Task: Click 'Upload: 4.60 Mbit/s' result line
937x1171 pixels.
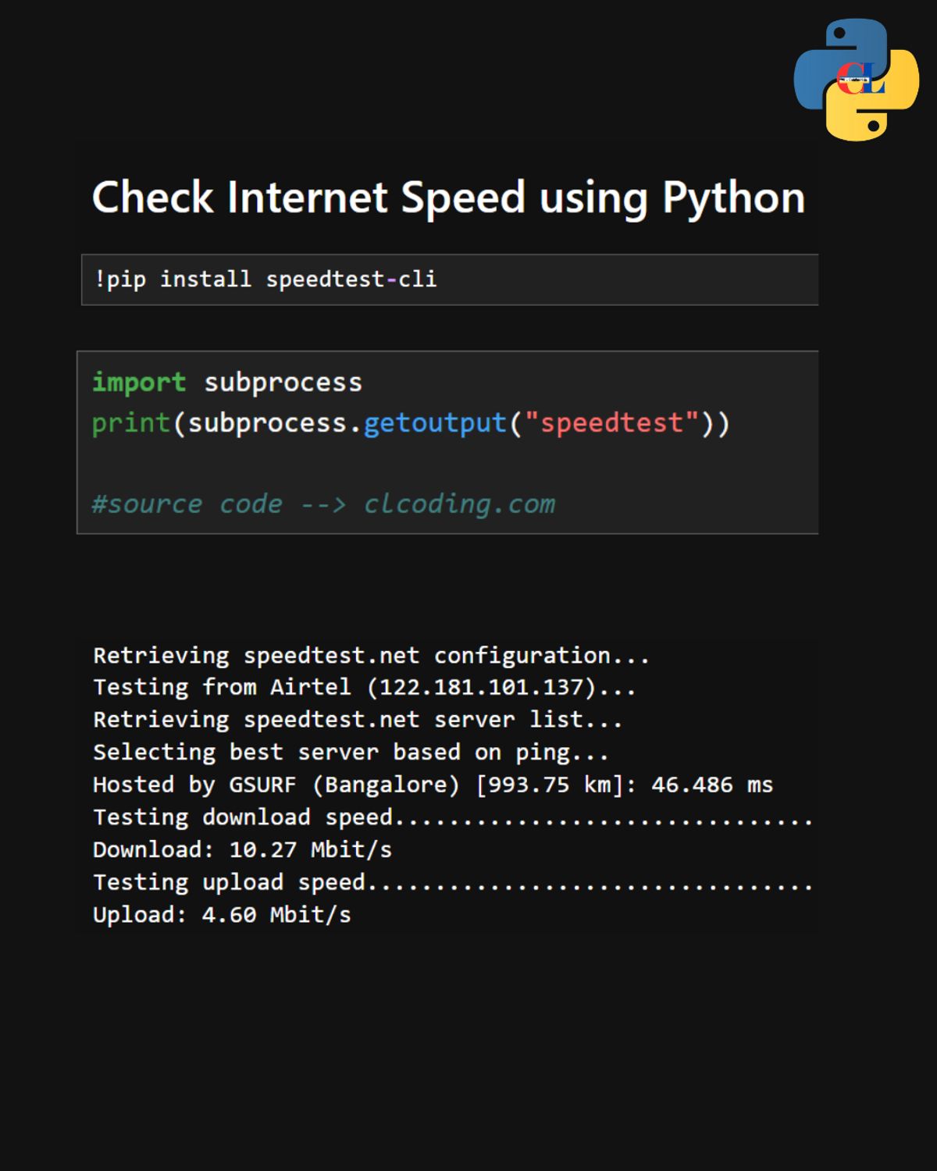Action: (222, 914)
